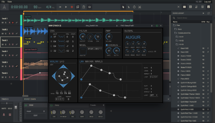Image resolution: width=215 pixels, height=123 pixels.
Task: Click the plus icon to add a track
Action: coord(11,84)
